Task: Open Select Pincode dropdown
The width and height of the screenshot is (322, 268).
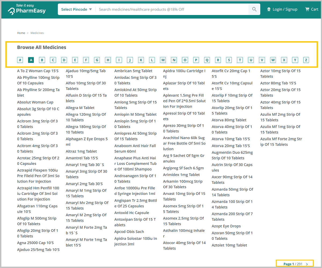Action: click(x=76, y=9)
